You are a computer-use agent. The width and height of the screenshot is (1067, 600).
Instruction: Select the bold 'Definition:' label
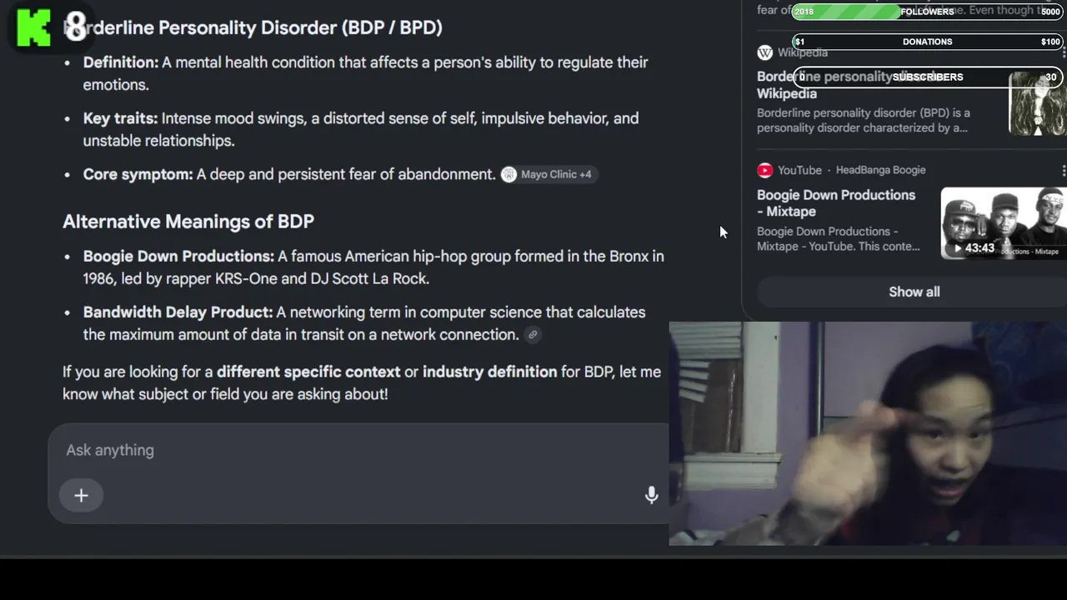(x=121, y=62)
